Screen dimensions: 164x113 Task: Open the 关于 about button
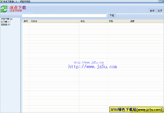160,11
